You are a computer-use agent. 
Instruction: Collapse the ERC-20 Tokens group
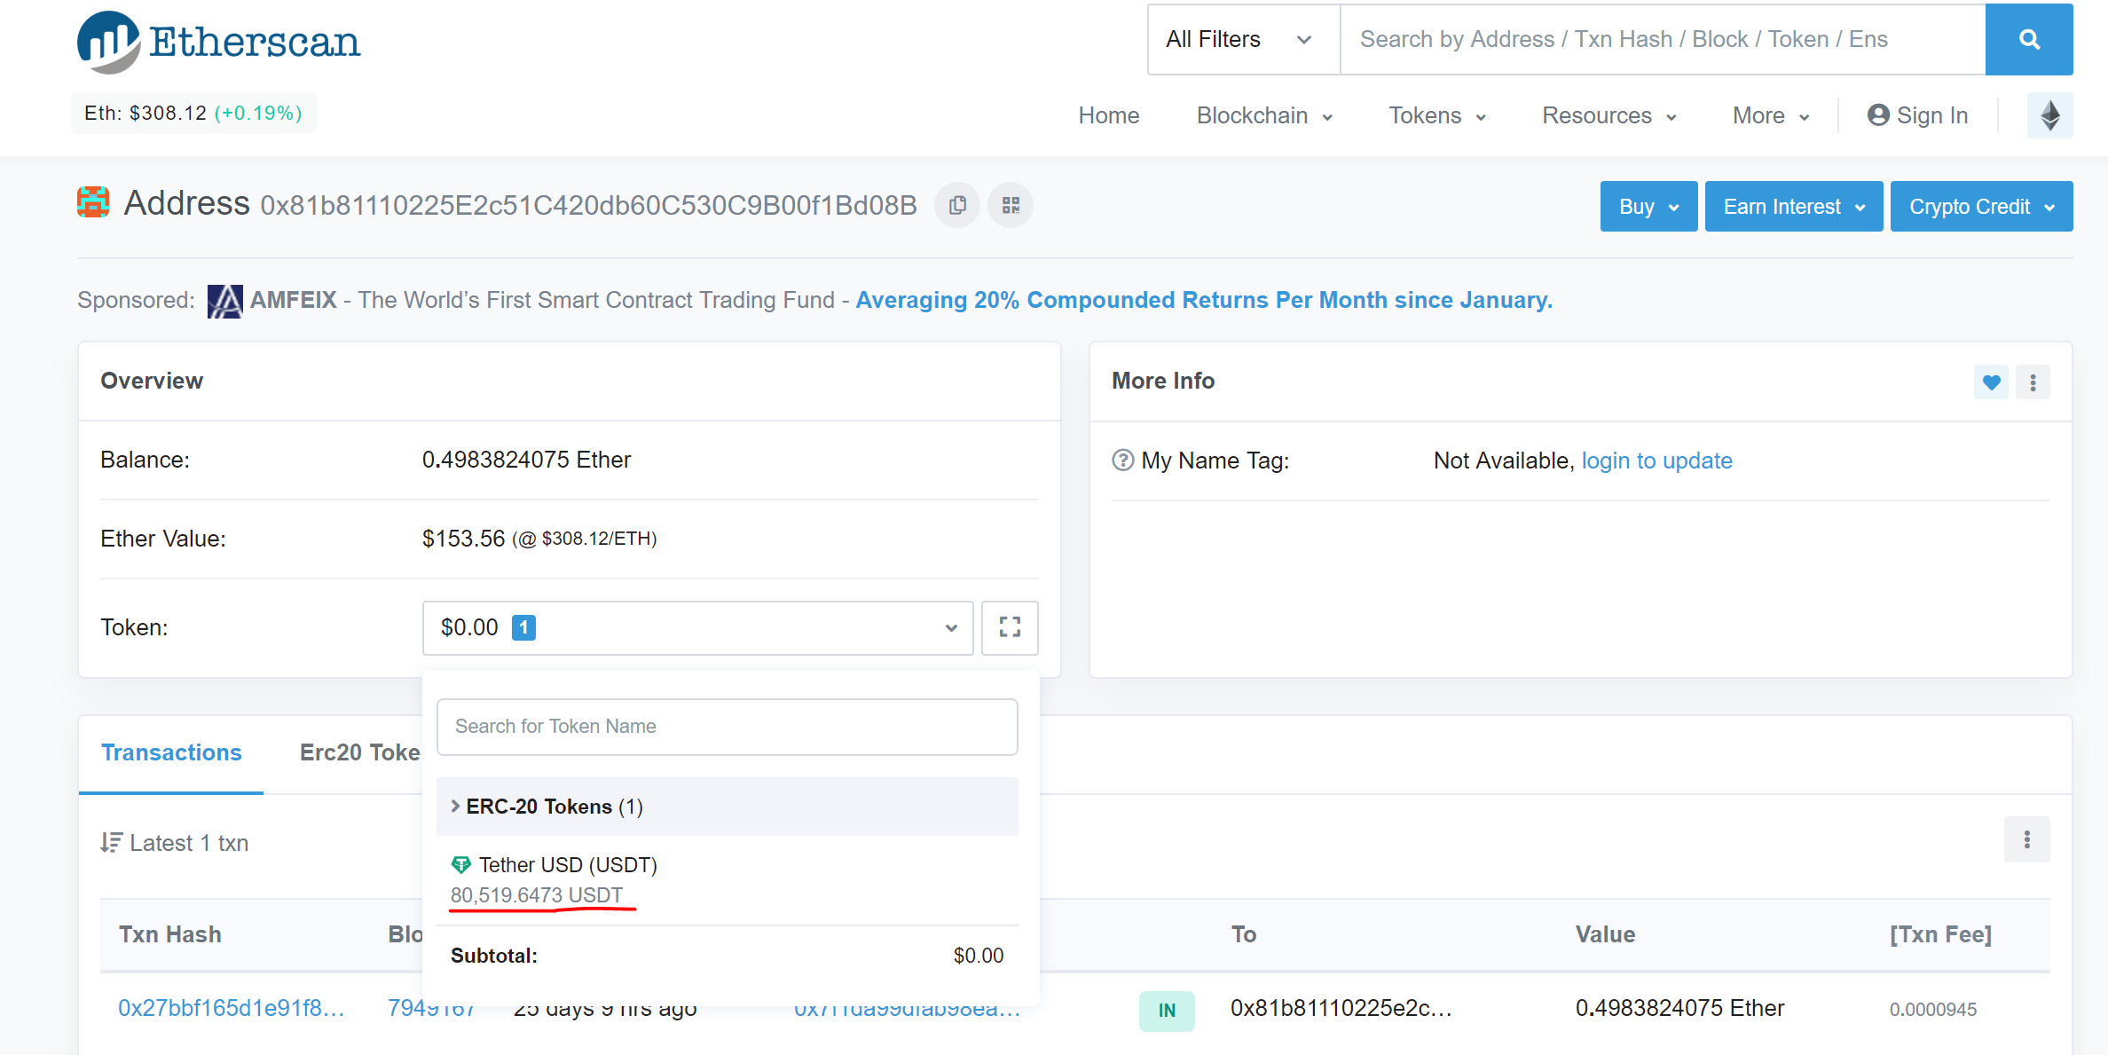point(727,807)
